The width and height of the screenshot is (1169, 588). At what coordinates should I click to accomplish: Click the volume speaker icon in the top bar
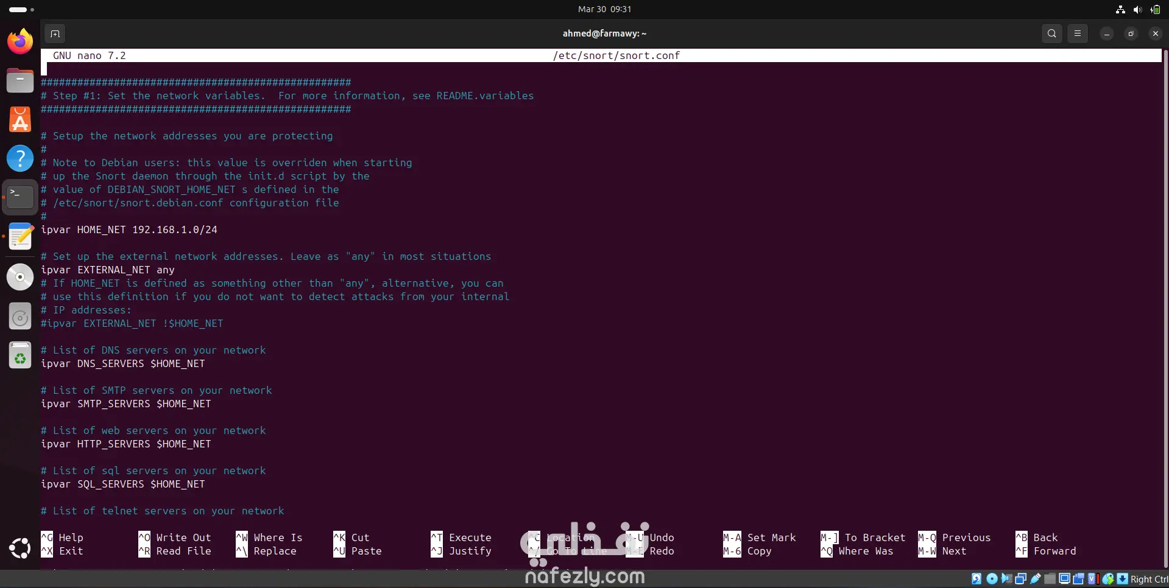pos(1137,9)
